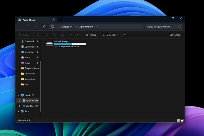Image resolution: width=204 pixels, height=136 pixels.
Task: Click the Share icon in toolbar
Action: [x=70, y=35]
